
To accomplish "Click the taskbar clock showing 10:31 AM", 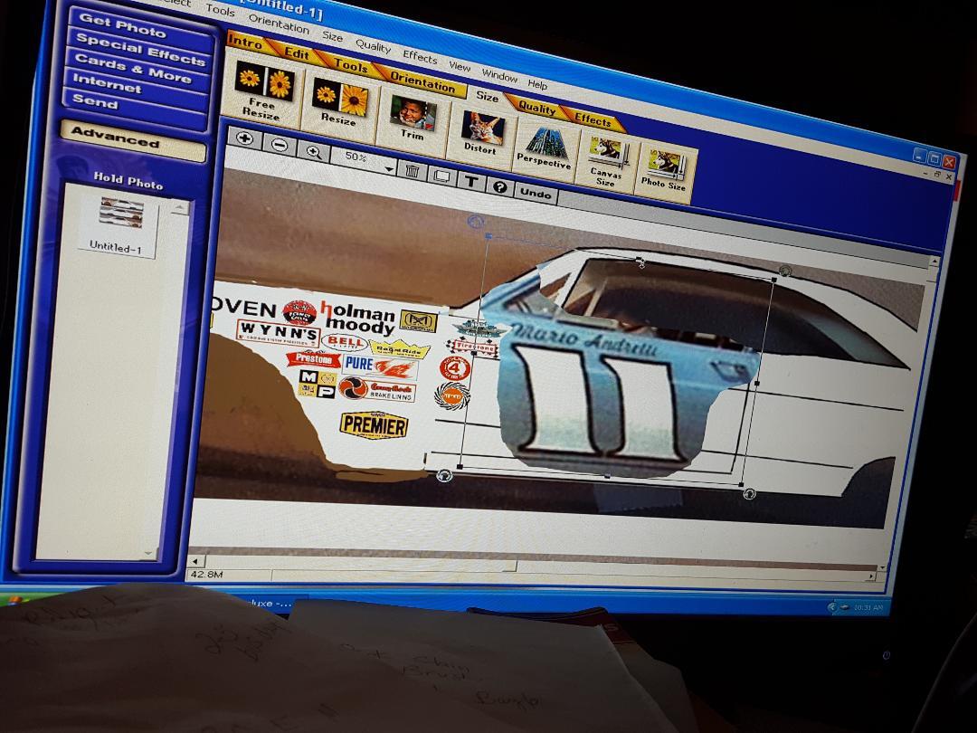I will [x=868, y=607].
